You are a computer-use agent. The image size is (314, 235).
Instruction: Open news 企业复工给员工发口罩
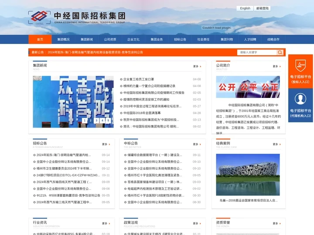coord(139,79)
